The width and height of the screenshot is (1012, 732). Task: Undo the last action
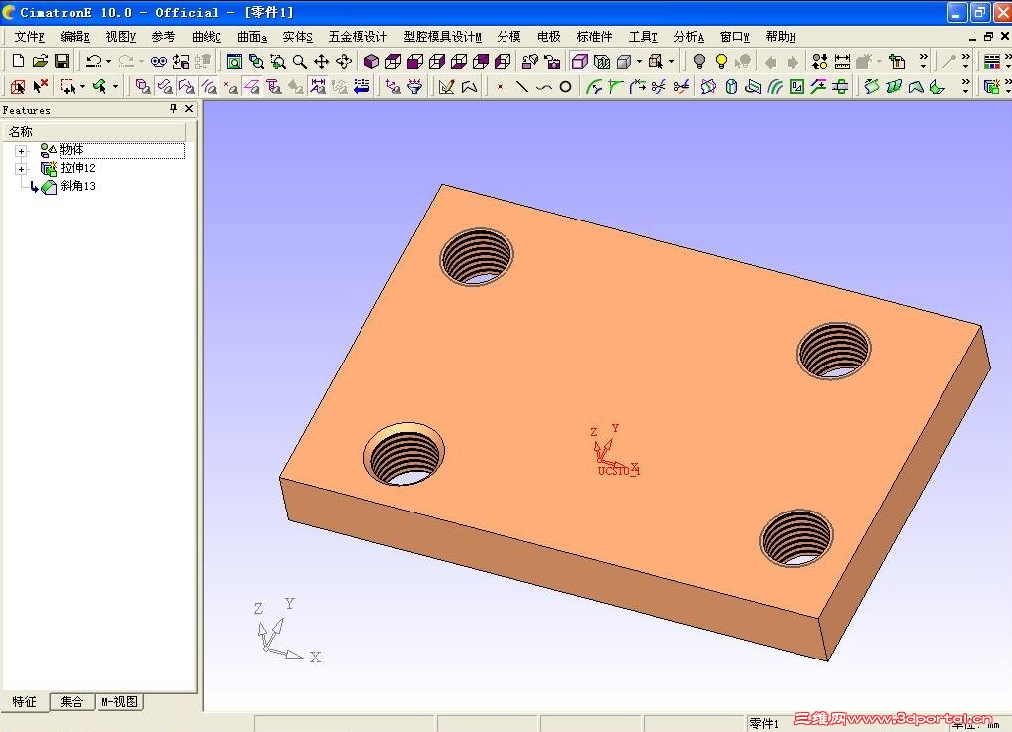click(x=93, y=61)
